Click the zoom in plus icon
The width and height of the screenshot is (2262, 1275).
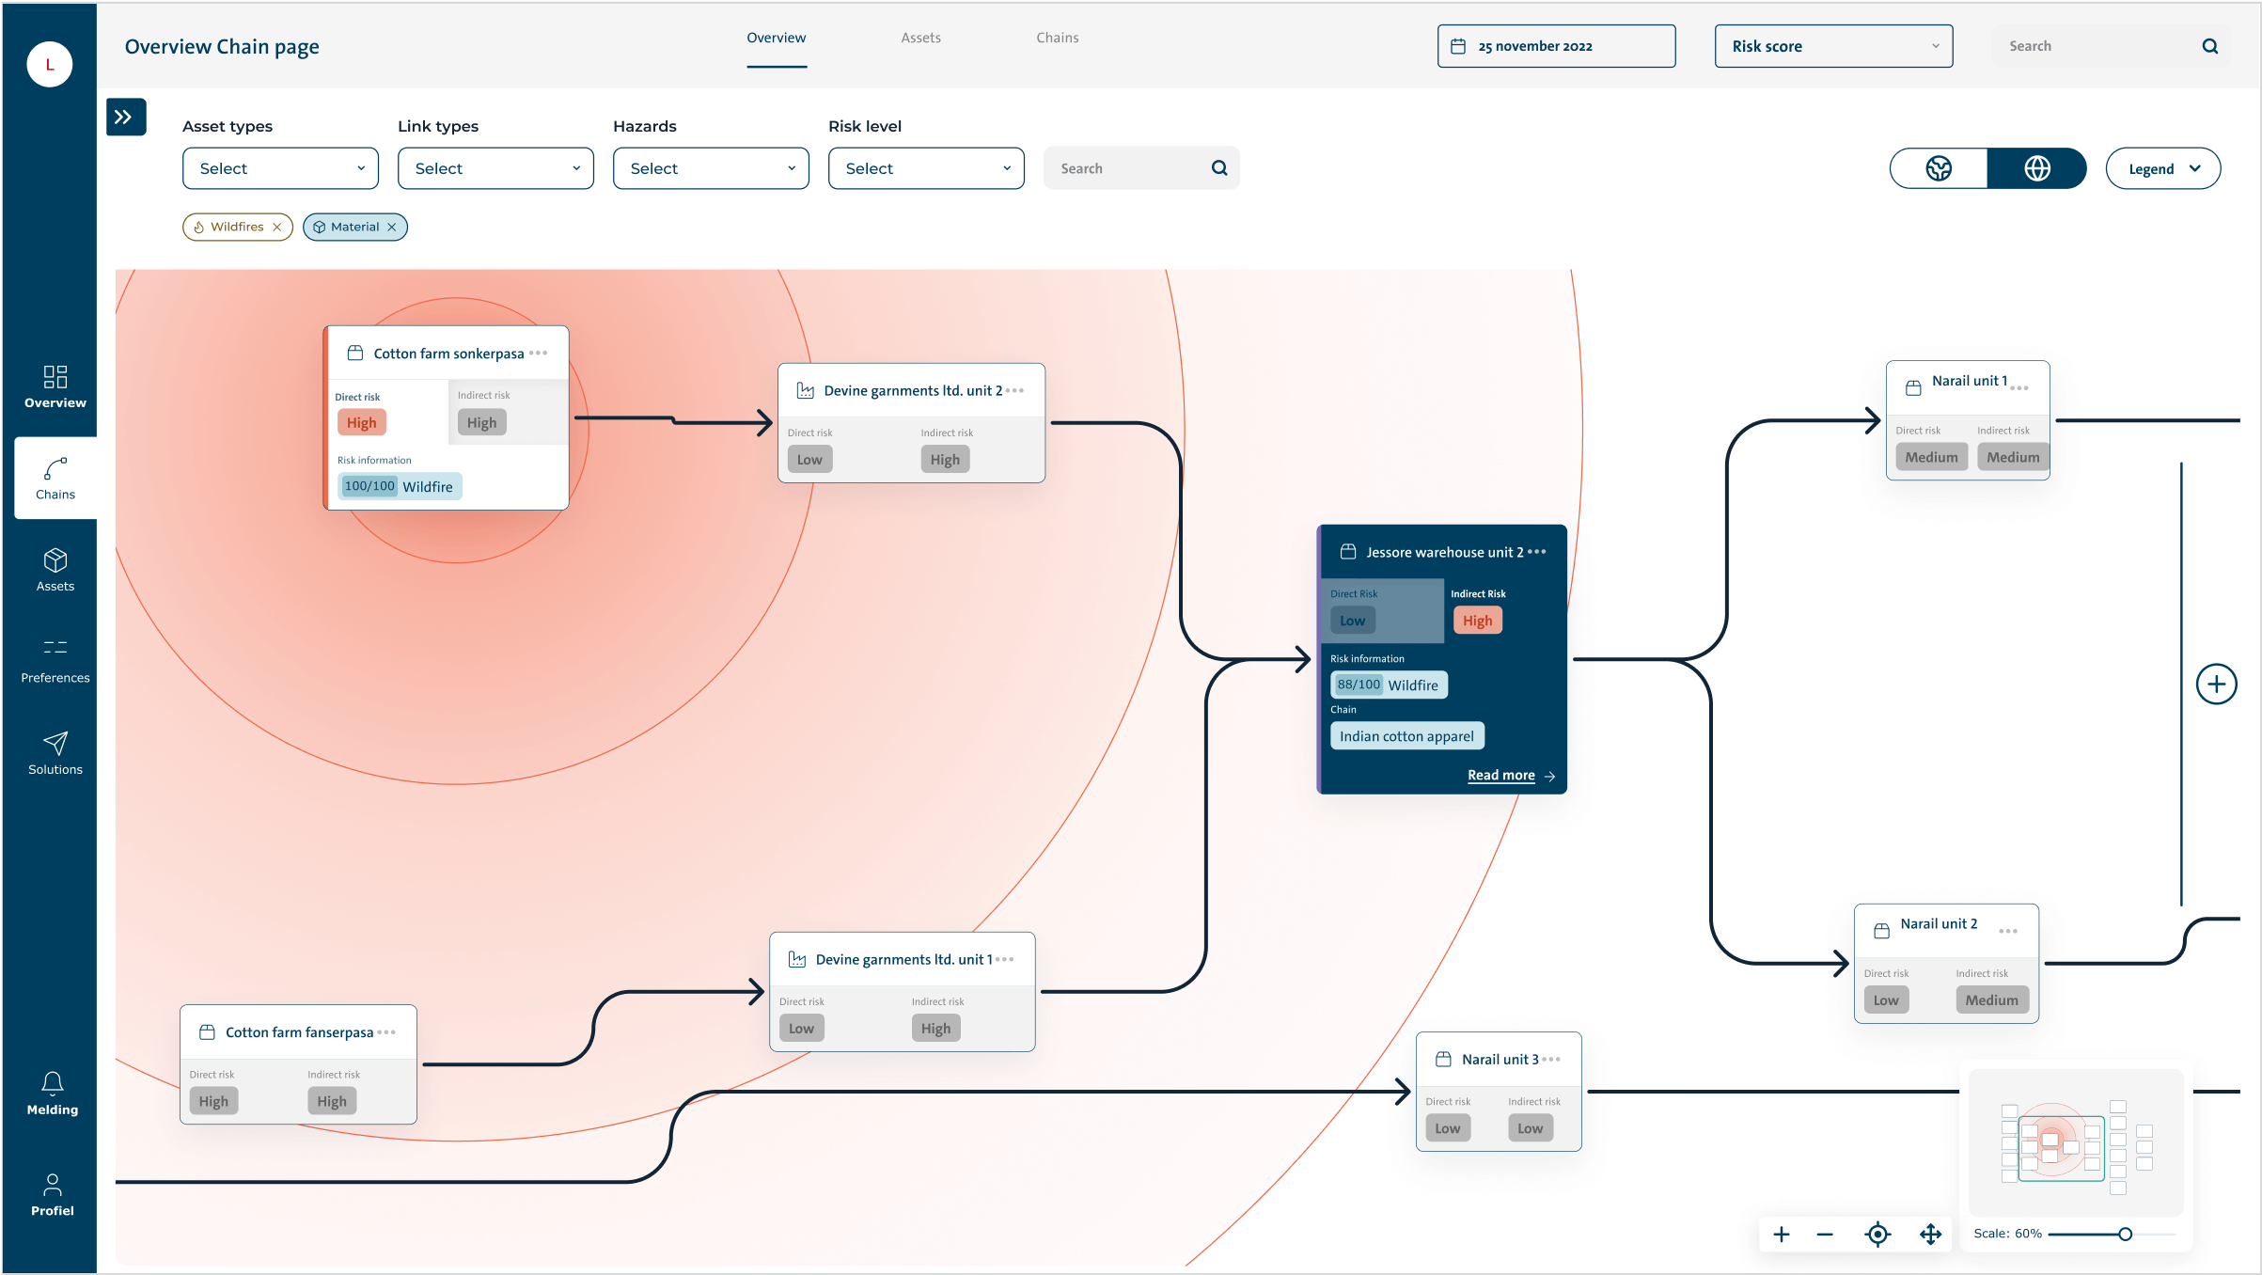pos(1781,1235)
